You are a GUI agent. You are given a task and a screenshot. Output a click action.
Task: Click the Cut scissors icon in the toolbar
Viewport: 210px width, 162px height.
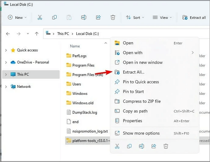pyautogui.click(x=40, y=17)
